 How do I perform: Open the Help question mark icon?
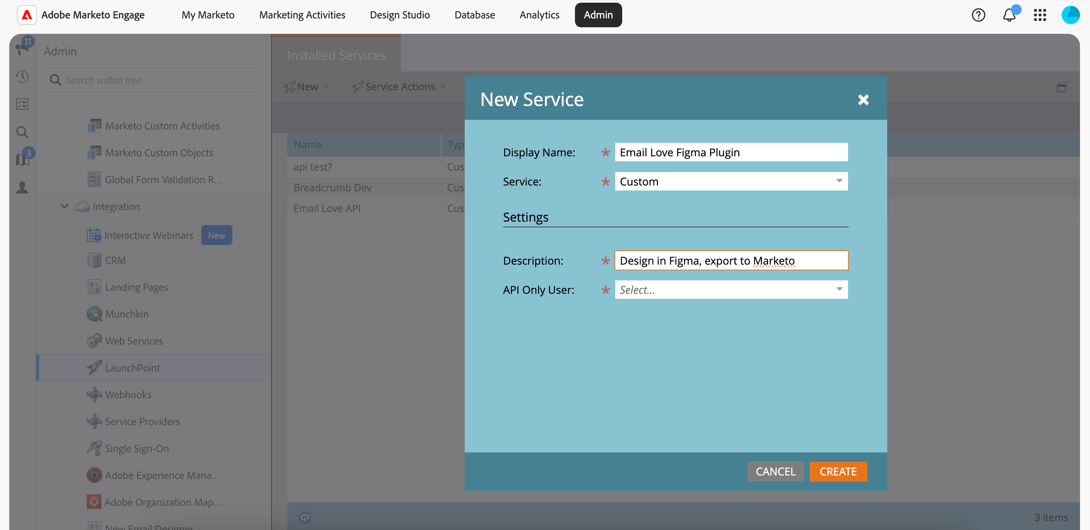click(x=978, y=15)
